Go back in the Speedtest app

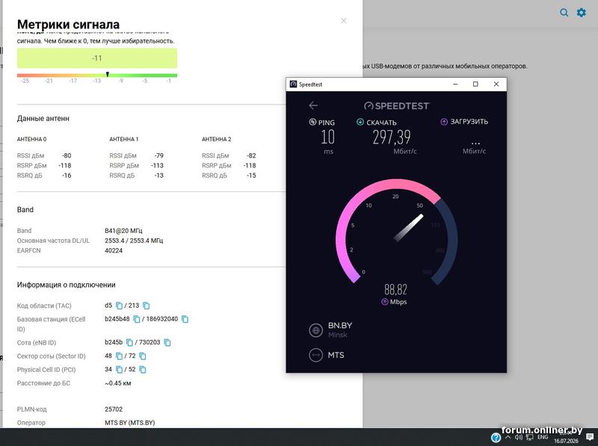tap(313, 105)
